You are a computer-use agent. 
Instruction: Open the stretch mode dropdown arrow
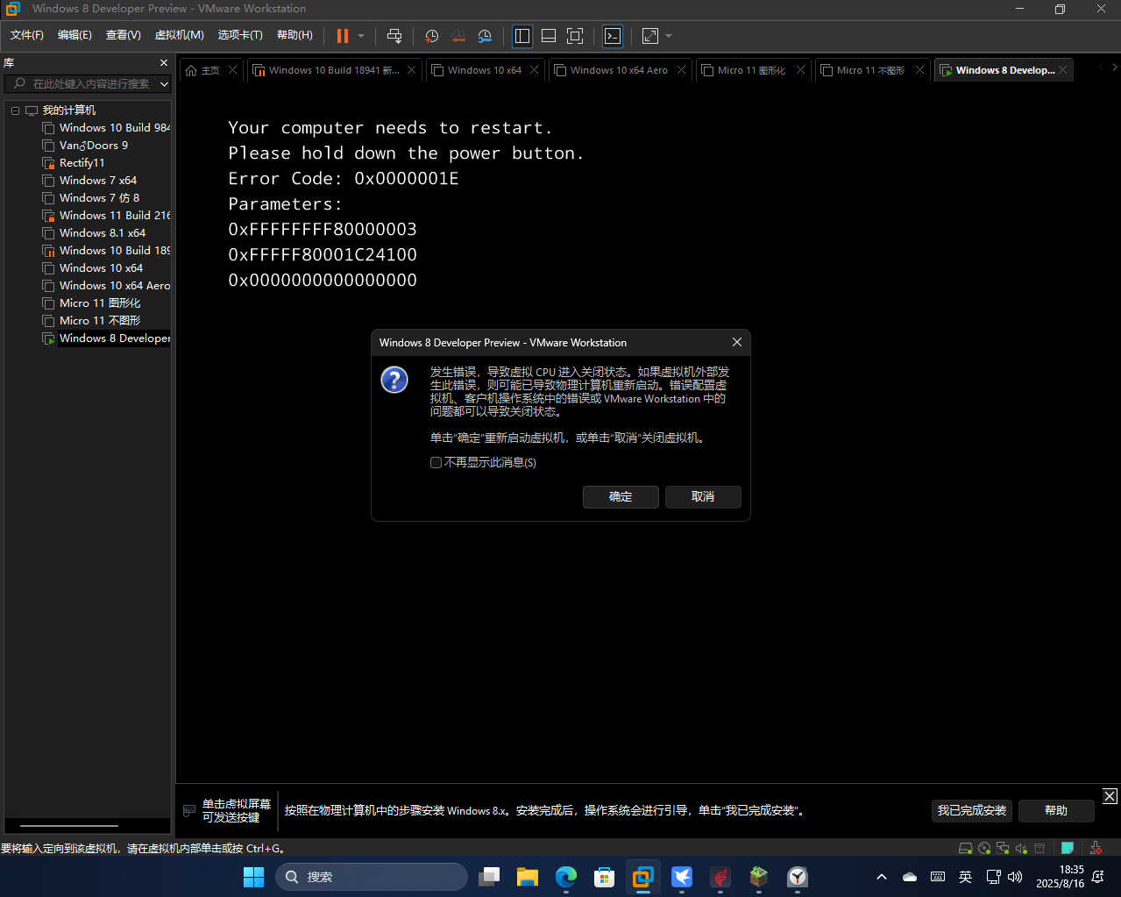pyautogui.click(x=669, y=36)
